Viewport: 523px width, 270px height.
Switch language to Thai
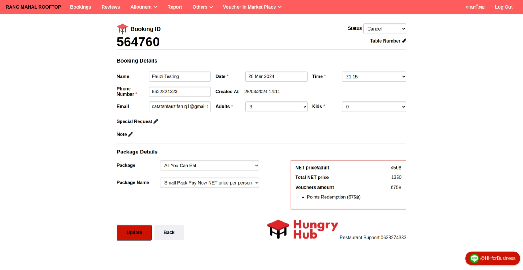[475, 7]
